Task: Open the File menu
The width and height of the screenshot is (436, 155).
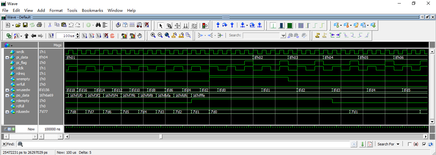Action: point(5,10)
